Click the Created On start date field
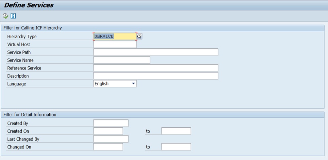This screenshot has height=160, width=328. click(x=108, y=131)
